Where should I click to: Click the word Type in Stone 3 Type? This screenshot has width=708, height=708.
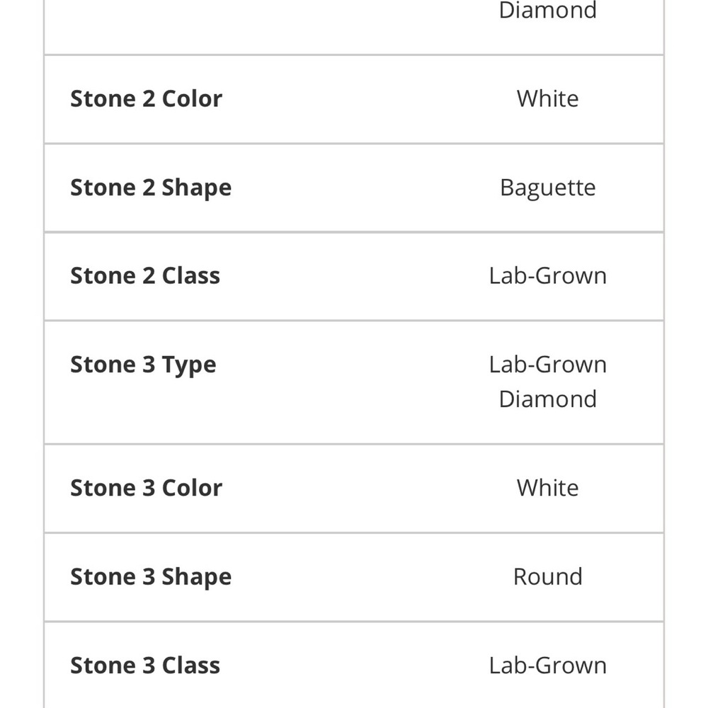click(189, 365)
